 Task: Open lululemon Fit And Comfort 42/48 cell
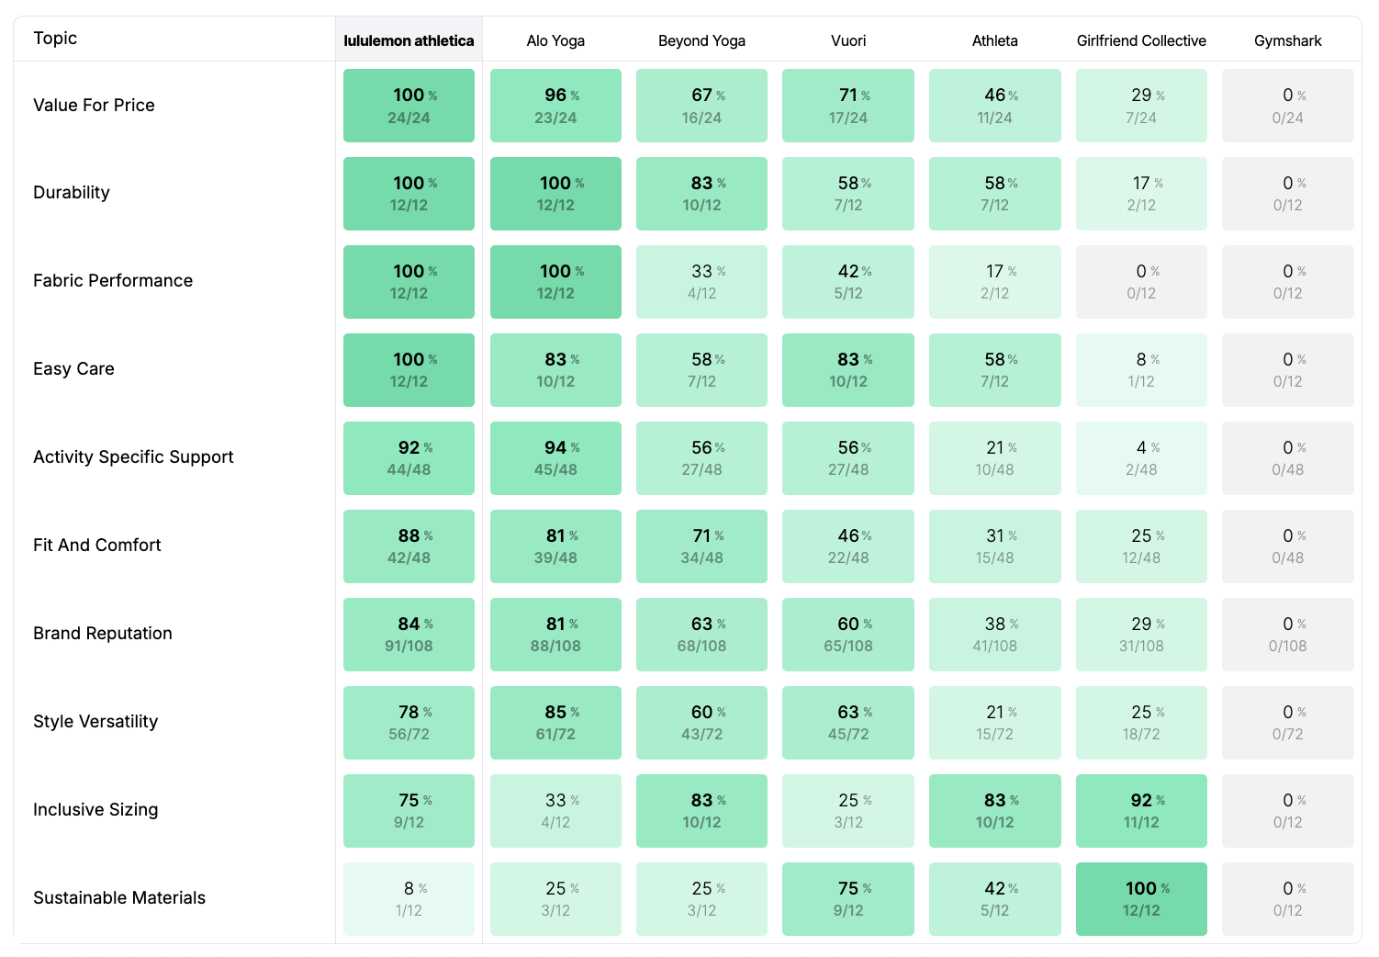tap(409, 546)
